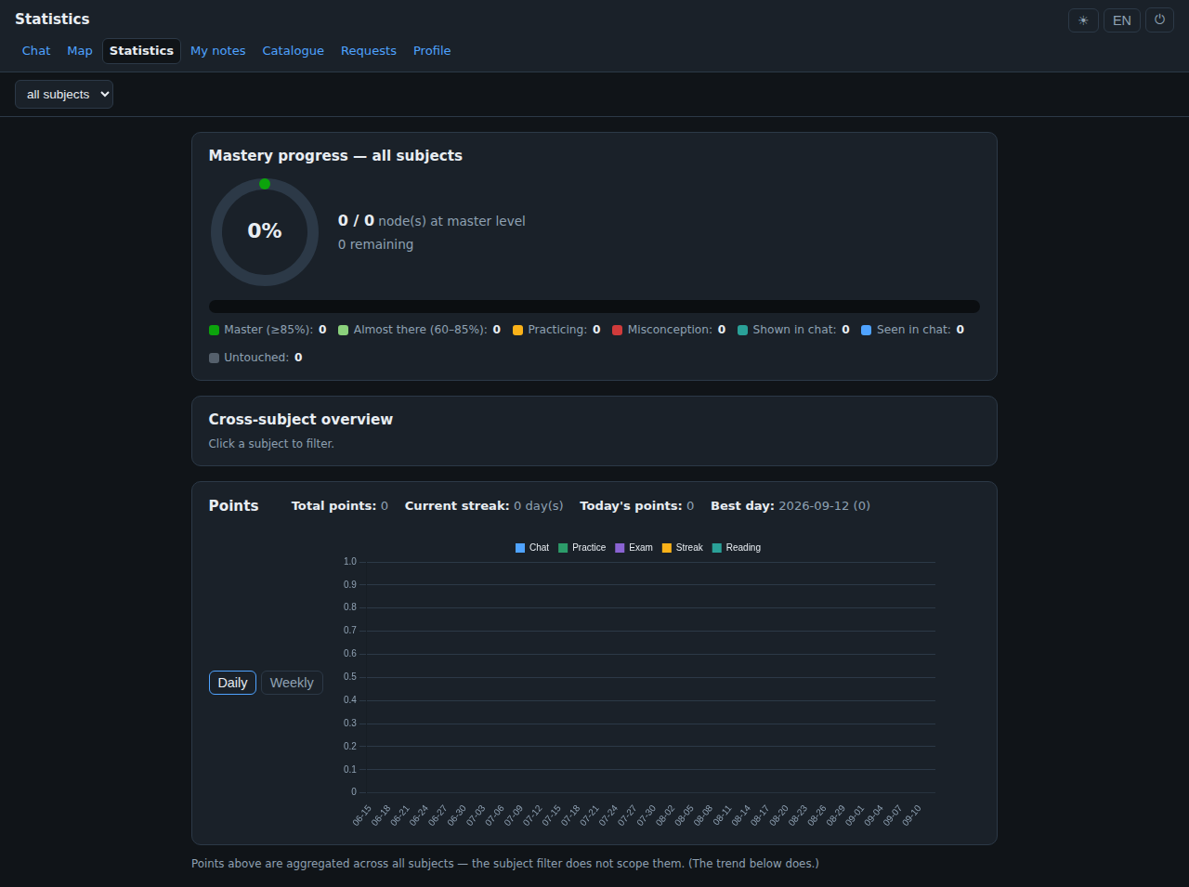Open the Chat tab

[x=36, y=51]
